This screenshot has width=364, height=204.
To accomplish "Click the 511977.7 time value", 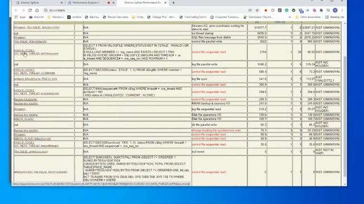I will 260,28.
